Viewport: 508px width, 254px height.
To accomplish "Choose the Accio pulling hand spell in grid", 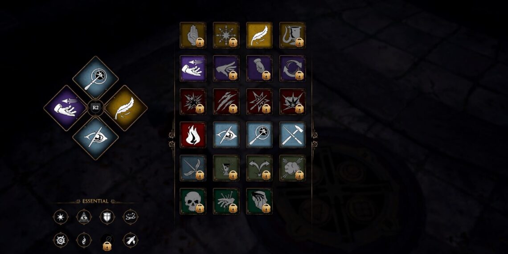I will coord(193,68).
